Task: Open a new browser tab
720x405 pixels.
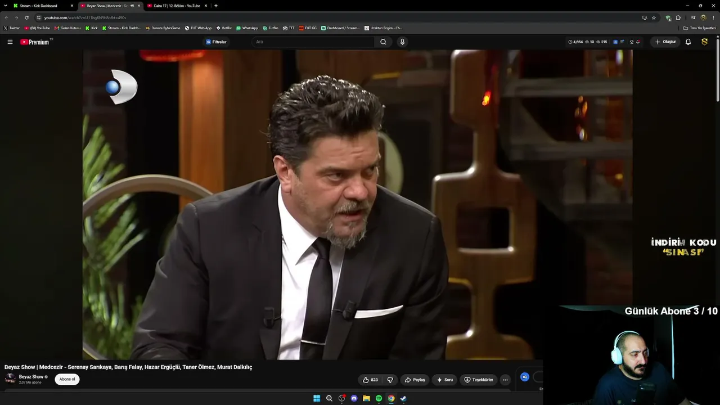Action: coord(216,6)
